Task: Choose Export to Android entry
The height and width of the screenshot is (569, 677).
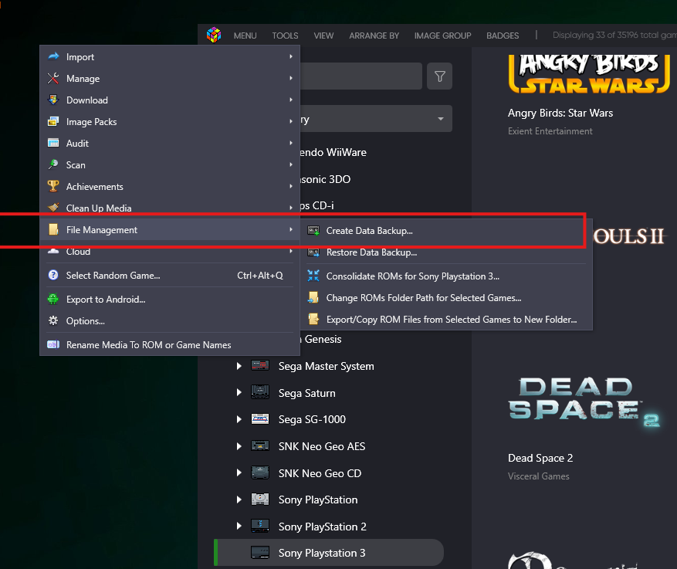Action: pyautogui.click(x=170, y=300)
